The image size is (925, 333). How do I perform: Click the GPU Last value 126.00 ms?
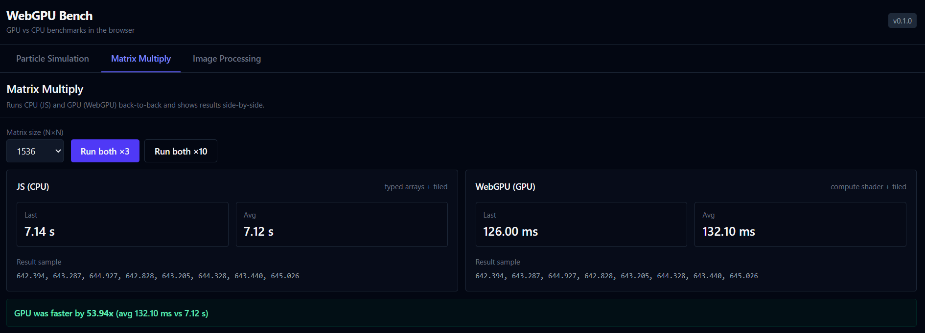click(510, 231)
